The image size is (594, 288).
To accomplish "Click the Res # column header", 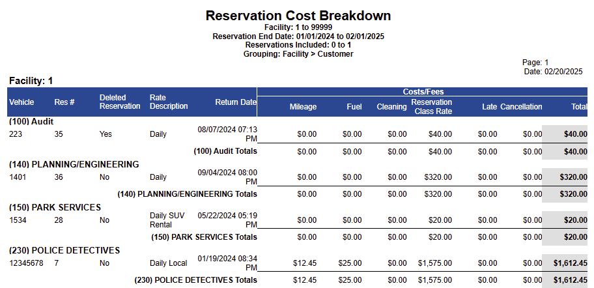I will [64, 102].
